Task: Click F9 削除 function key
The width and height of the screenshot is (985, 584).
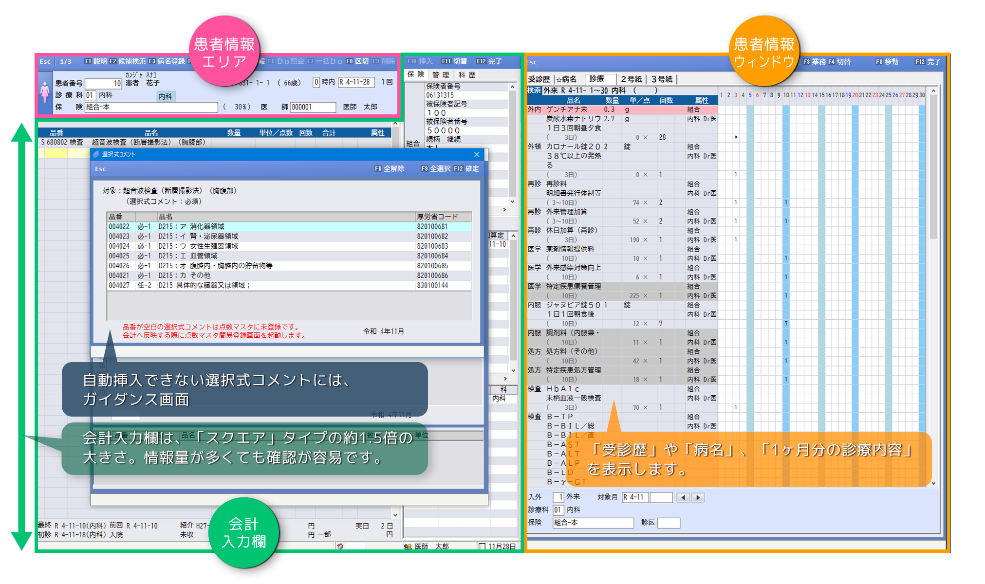Action: [384, 61]
